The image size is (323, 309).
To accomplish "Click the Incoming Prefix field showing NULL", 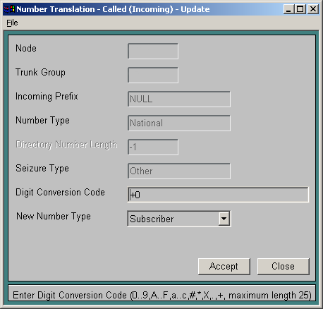I will coord(179,99).
